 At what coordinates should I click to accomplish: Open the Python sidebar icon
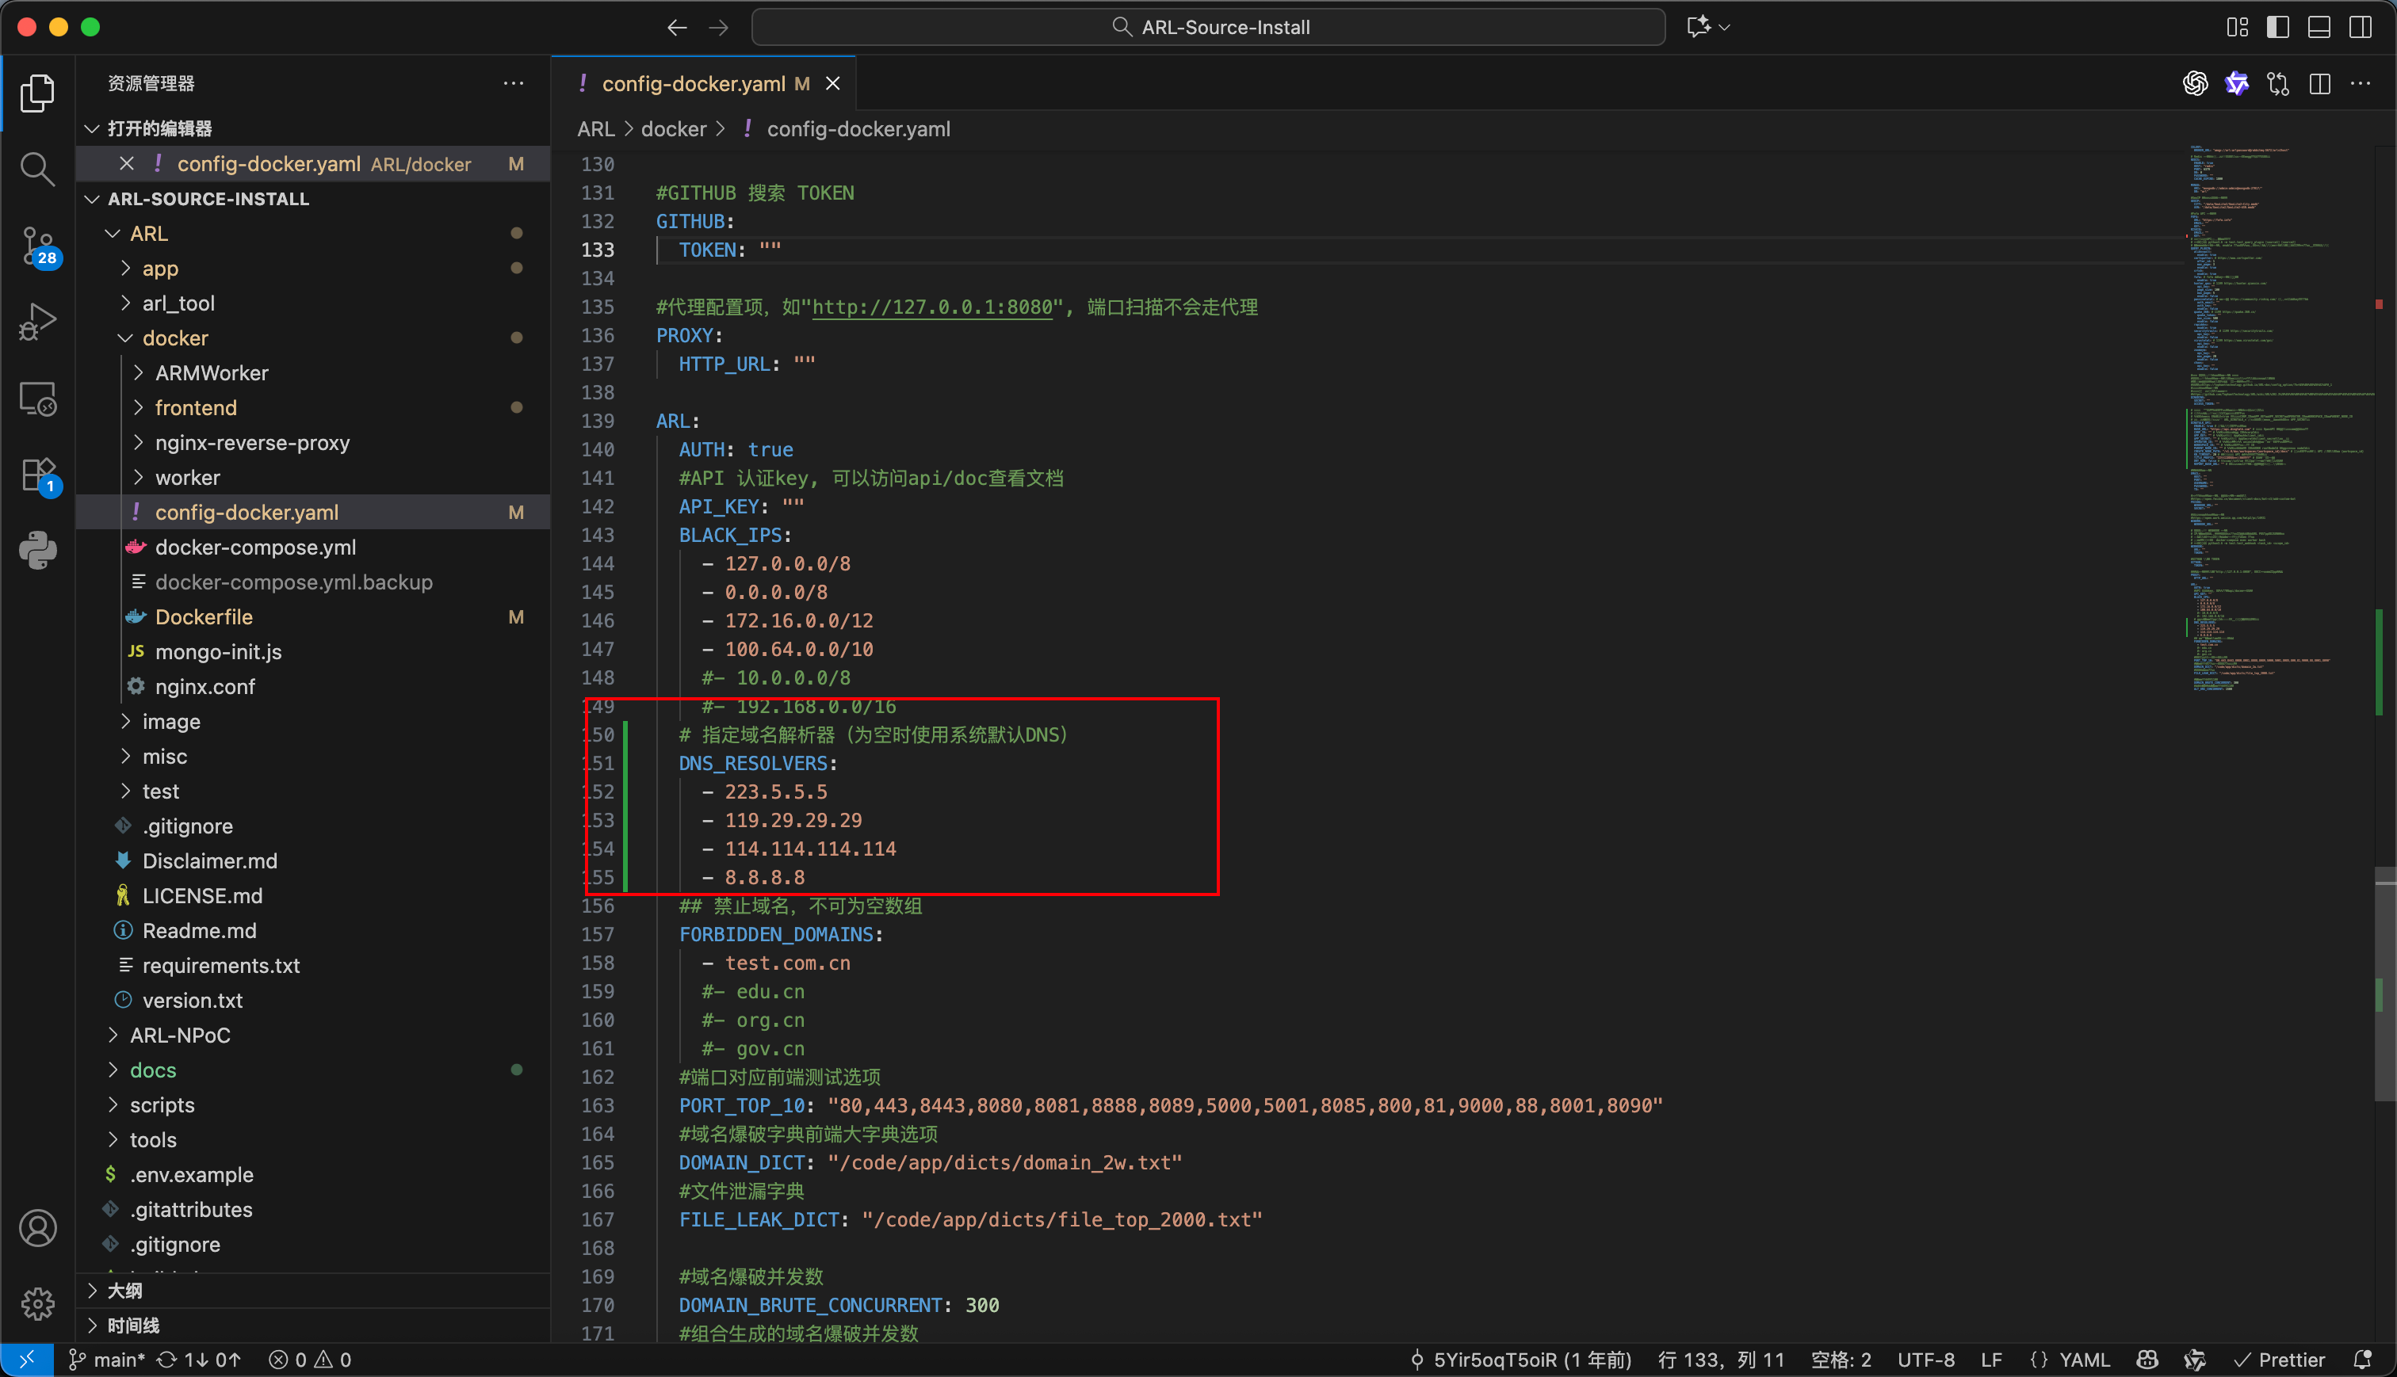tap(37, 550)
